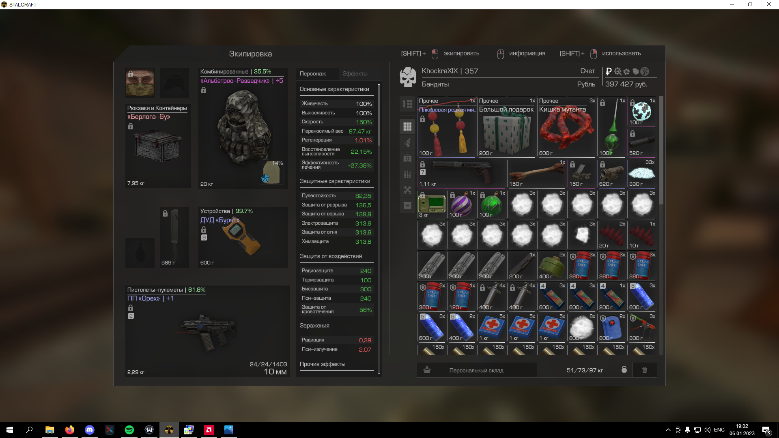Select the injector gun 300 г
Screen dimensions: 779x438
point(642,327)
